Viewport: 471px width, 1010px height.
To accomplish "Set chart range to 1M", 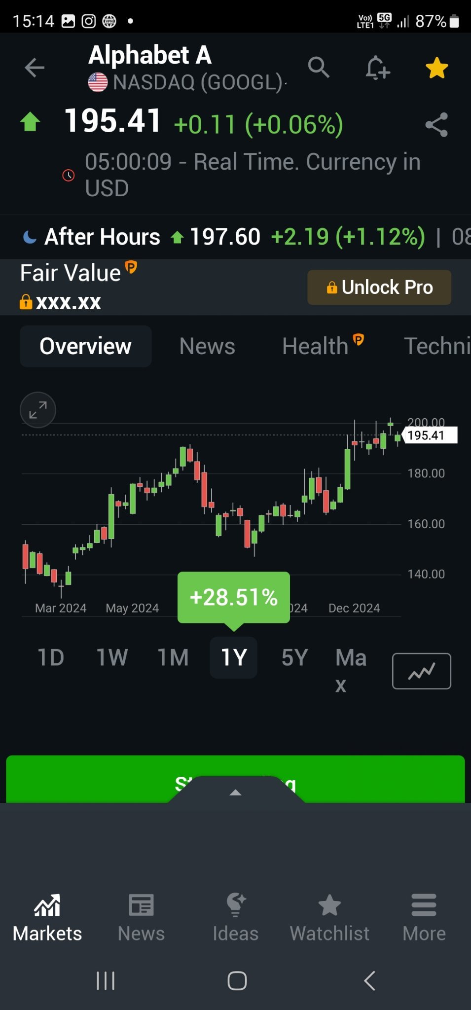I will (173, 658).
